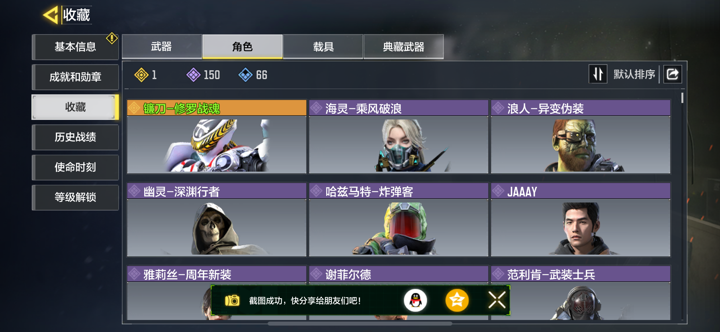Viewport: 720px width, 332px height.
Task: Click the yellow back arrow icon
Action: 51,15
